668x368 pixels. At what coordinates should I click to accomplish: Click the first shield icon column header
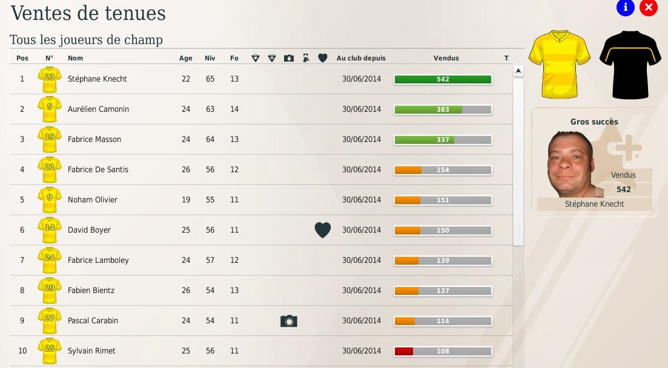point(256,58)
